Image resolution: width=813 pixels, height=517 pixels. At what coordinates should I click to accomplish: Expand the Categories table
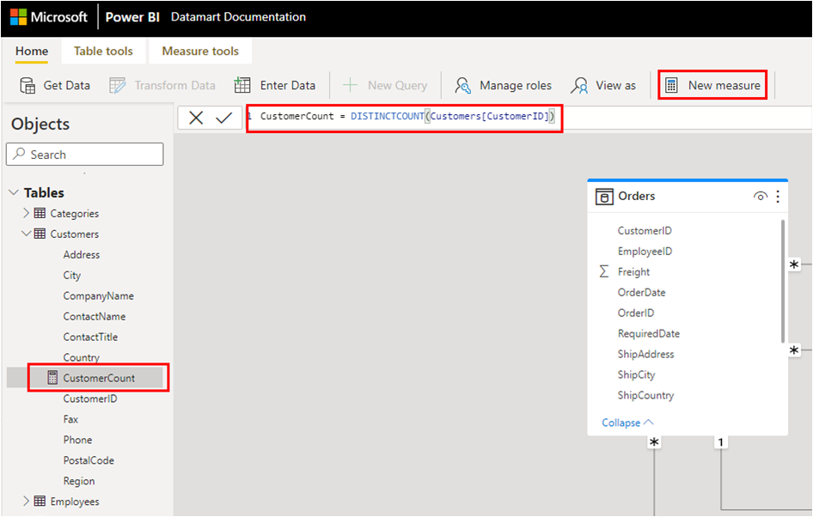[26, 213]
